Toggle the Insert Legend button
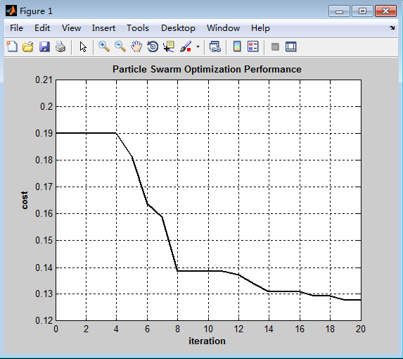Image resolution: width=403 pixels, height=359 pixels. point(253,46)
